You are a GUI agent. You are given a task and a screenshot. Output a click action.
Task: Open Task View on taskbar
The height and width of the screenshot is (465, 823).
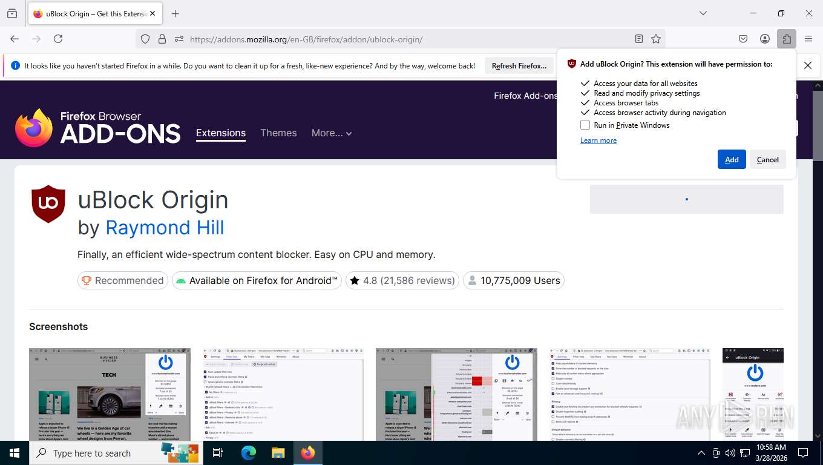[x=218, y=453]
